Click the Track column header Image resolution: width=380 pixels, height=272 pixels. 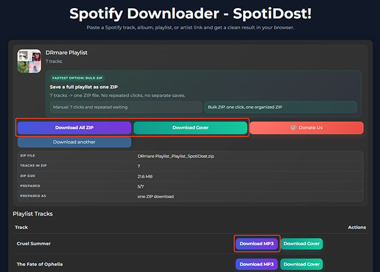tap(21, 228)
